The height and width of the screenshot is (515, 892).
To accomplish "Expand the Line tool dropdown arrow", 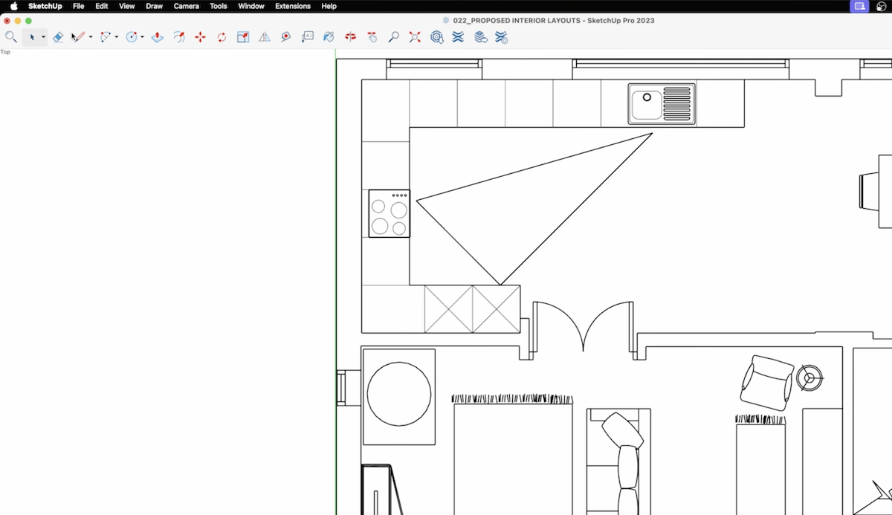I will coord(91,37).
